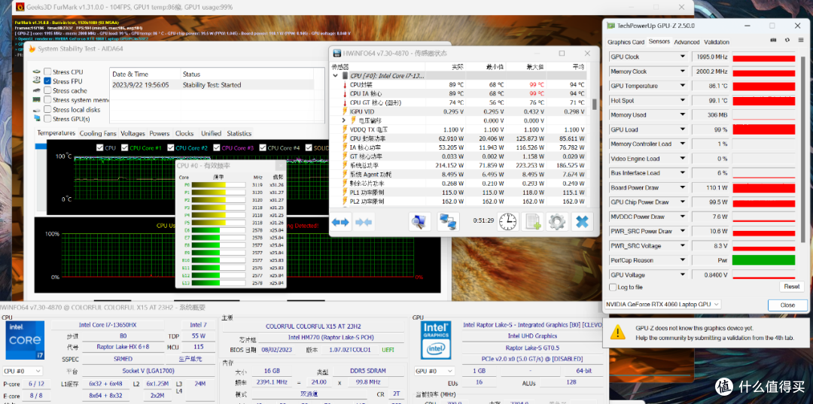813x404 pixels.
Task: Click the monitor icon beside Stress GPU(s)
Action: (x=37, y=119)
